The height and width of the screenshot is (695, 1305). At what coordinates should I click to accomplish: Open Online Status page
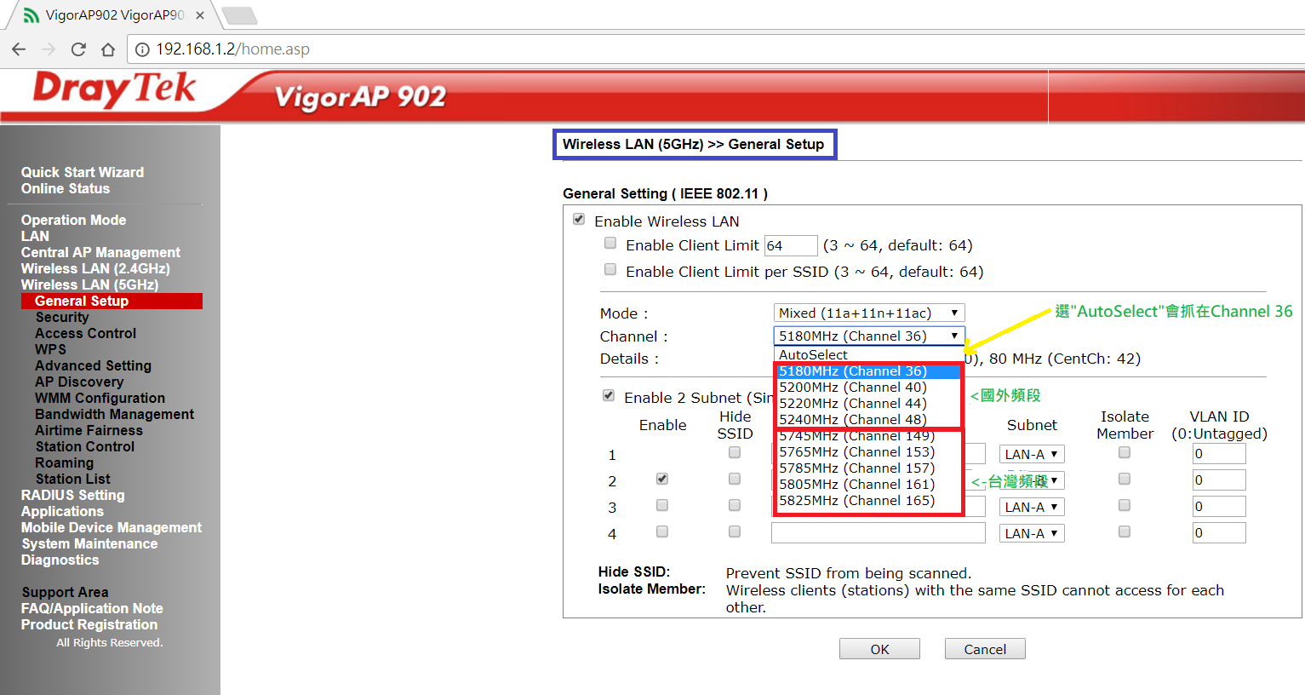(x=66, y=188)
